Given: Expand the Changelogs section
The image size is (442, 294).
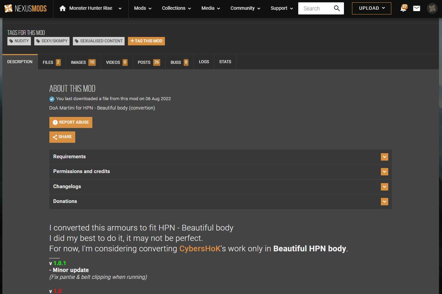Looking at the screenshot, I should 384,187.
